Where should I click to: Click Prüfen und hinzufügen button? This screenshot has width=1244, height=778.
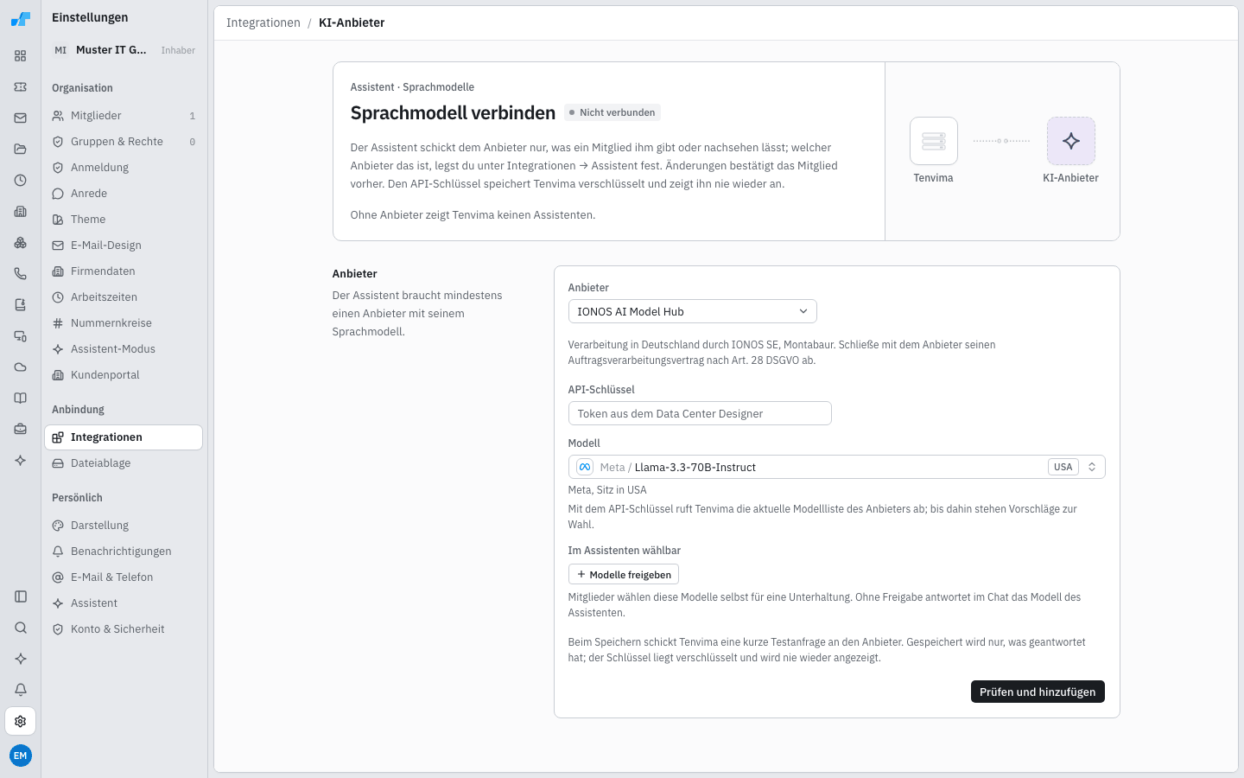coord(1038,692)
